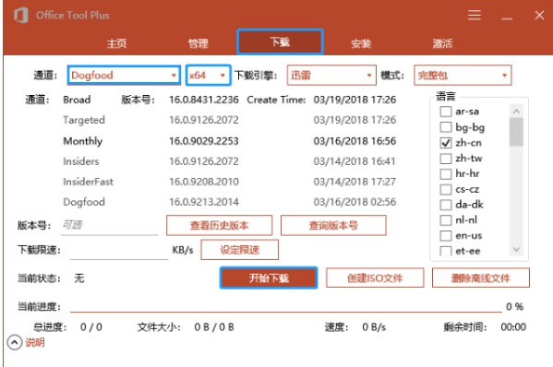This screenshot has width=553, height=367.
Task: Check the bg-bg language checkbox
Action: click(445, 127)
